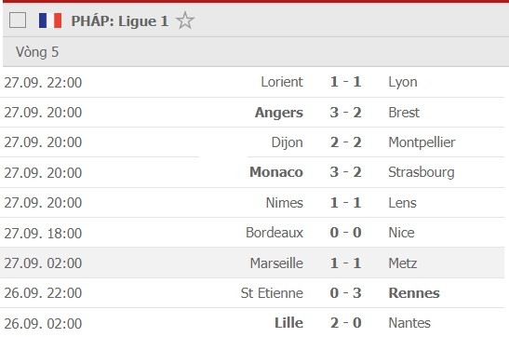Viewport: 509px width, 337px height.
Task: Click the Monaco team name
Action: 276,172
